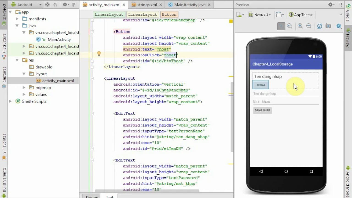
Task: Open Android Model side tool window
Action: click(x=348, y=182)
